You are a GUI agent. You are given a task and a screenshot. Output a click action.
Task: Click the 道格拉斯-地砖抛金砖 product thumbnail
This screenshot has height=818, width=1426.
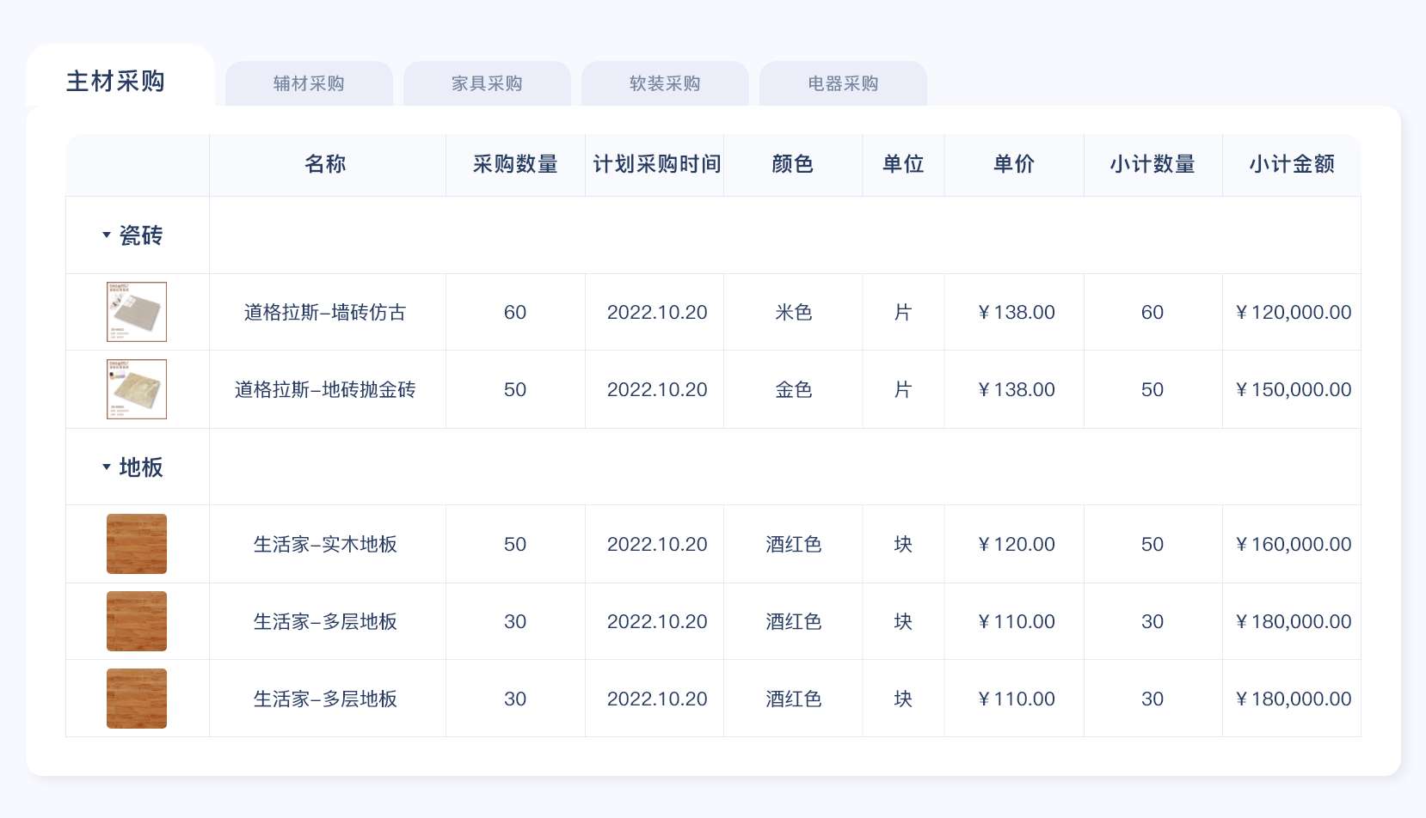tap(137, 389)
